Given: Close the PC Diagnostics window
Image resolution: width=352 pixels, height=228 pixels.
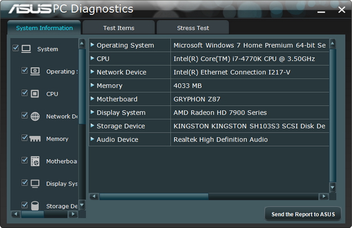Looking at the screenshot, I should click(x=342, y=10).
